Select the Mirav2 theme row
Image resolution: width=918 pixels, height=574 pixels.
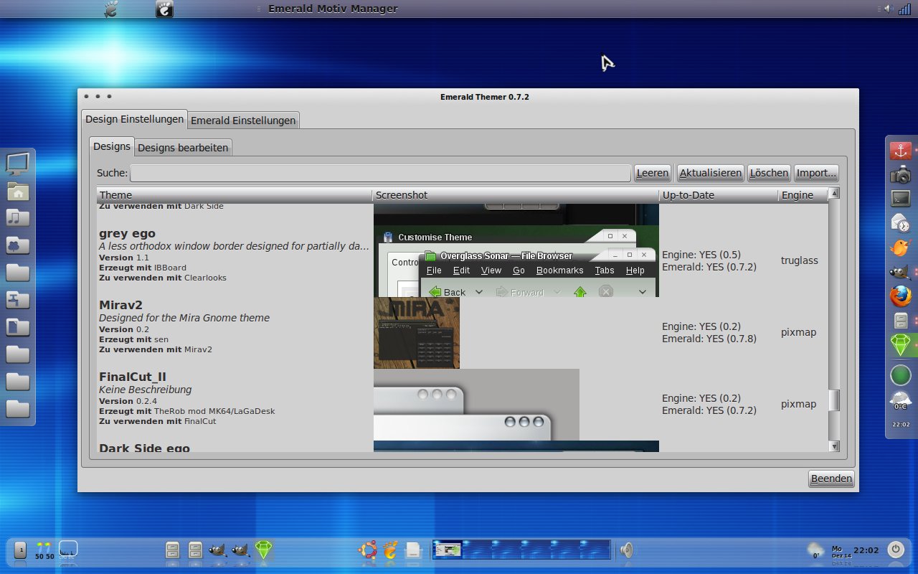463,333
